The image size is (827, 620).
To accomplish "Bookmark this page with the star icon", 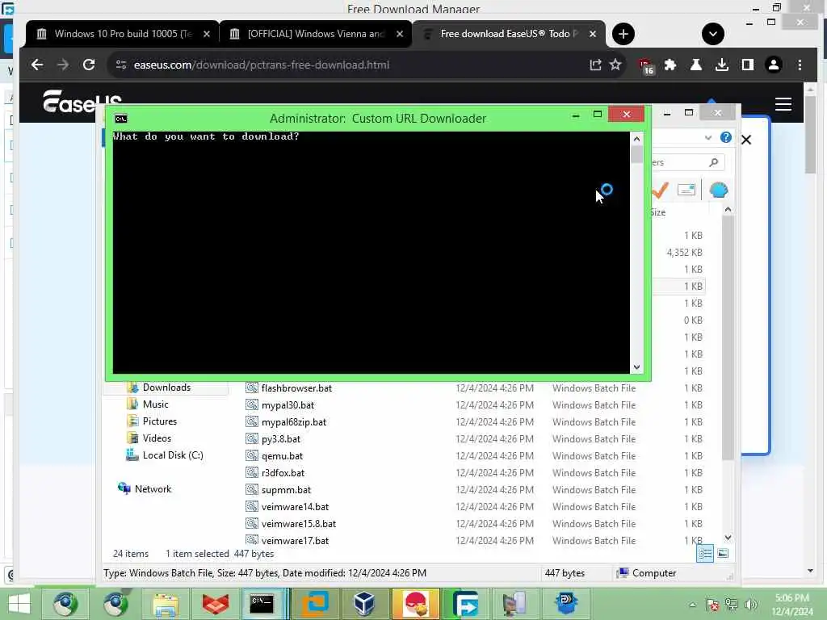I will pyautogui.click(x=615, y=65).
